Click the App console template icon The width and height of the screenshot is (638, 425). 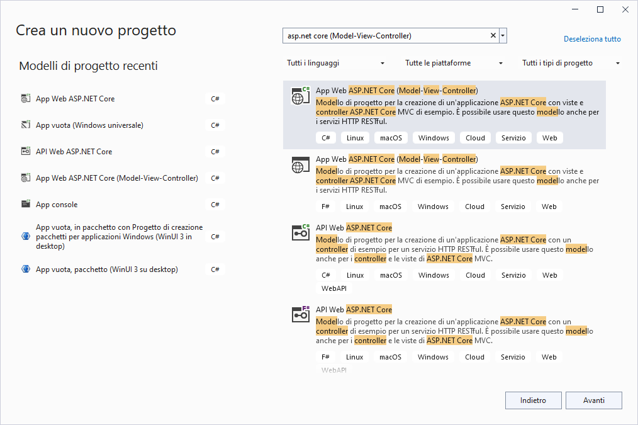tap(26, 205)
